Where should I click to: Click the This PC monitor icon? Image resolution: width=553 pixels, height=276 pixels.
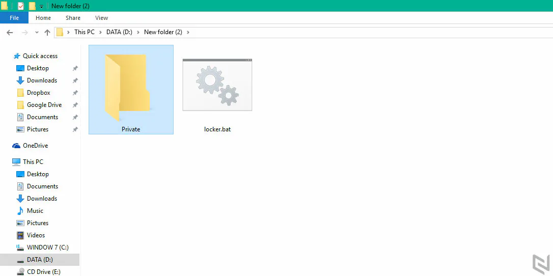coord(16,162)
